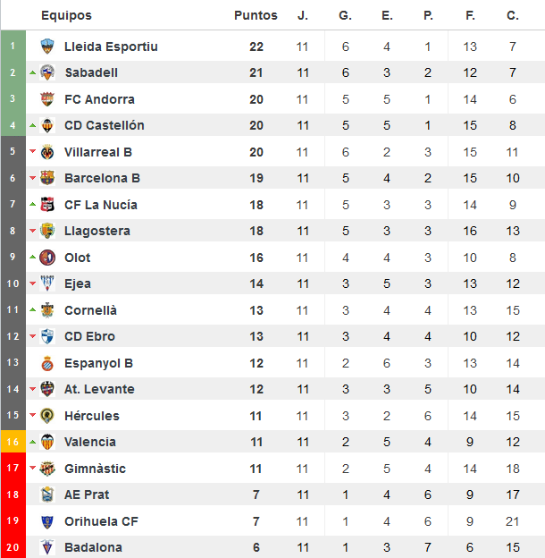Click the Lleida Esportiu team crest
This screenshot has height=558, width=545.
pos(47,46)
